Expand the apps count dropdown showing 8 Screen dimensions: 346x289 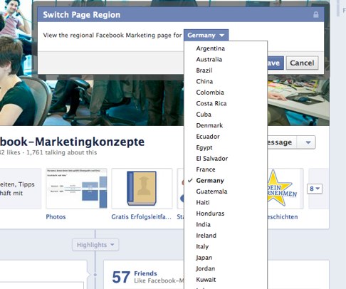pos(315,189)
